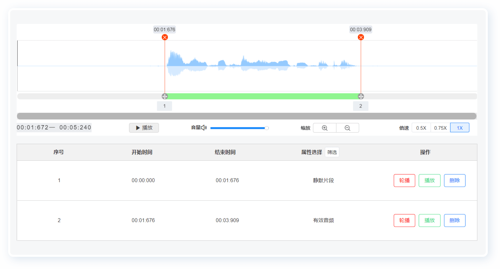The width and height of the screenshot is (500, 269).
Task: Set playback speed to 0.5X
Action: (421, 128)
